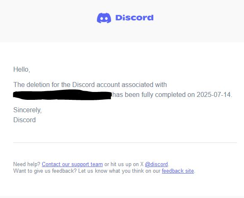Open the Contact our support team link
The image size is (244, 198).
[72, 164]
